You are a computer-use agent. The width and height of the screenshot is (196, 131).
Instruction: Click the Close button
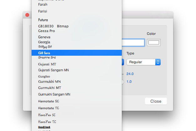click(x=156, y=101)
